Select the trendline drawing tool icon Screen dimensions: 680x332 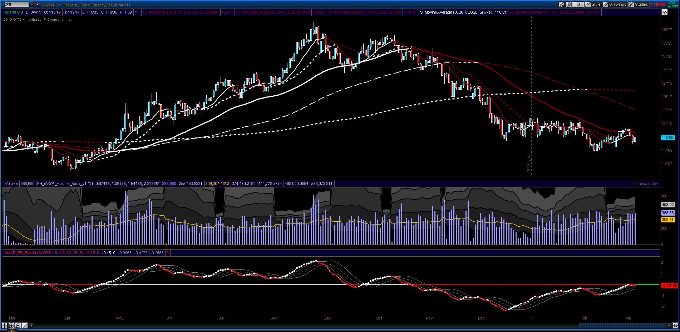[x=25, y=326]
